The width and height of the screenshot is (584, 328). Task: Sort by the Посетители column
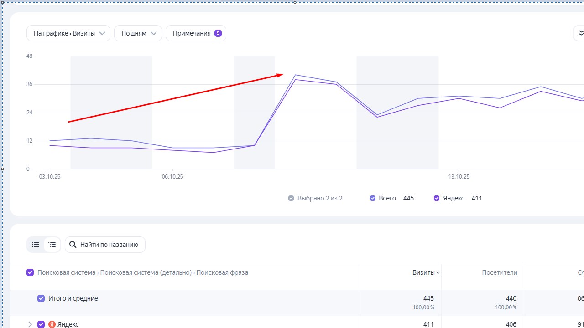(500, 272)
